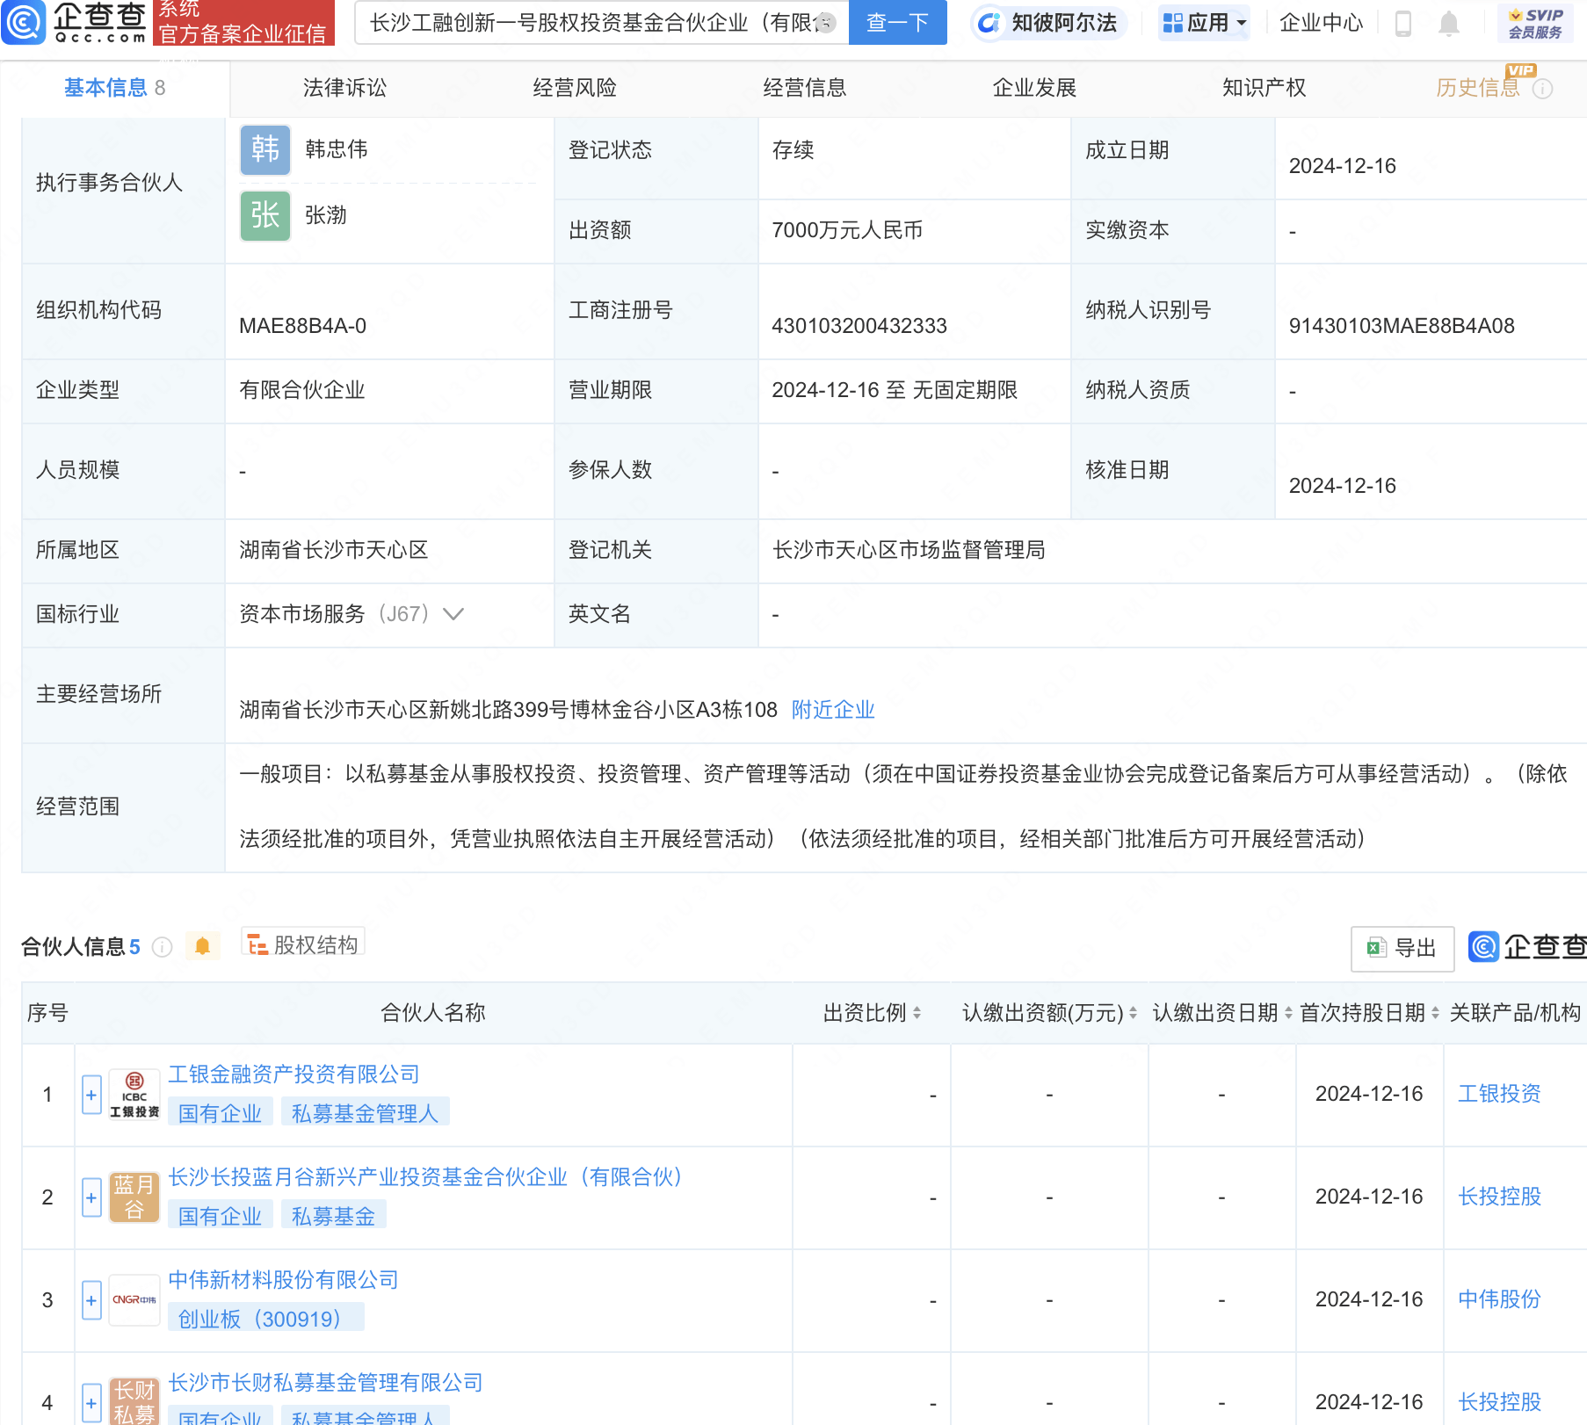Switch to 基本信息 tab
The height and width of the screenshot is (1425, 1587).
(114, 88)
